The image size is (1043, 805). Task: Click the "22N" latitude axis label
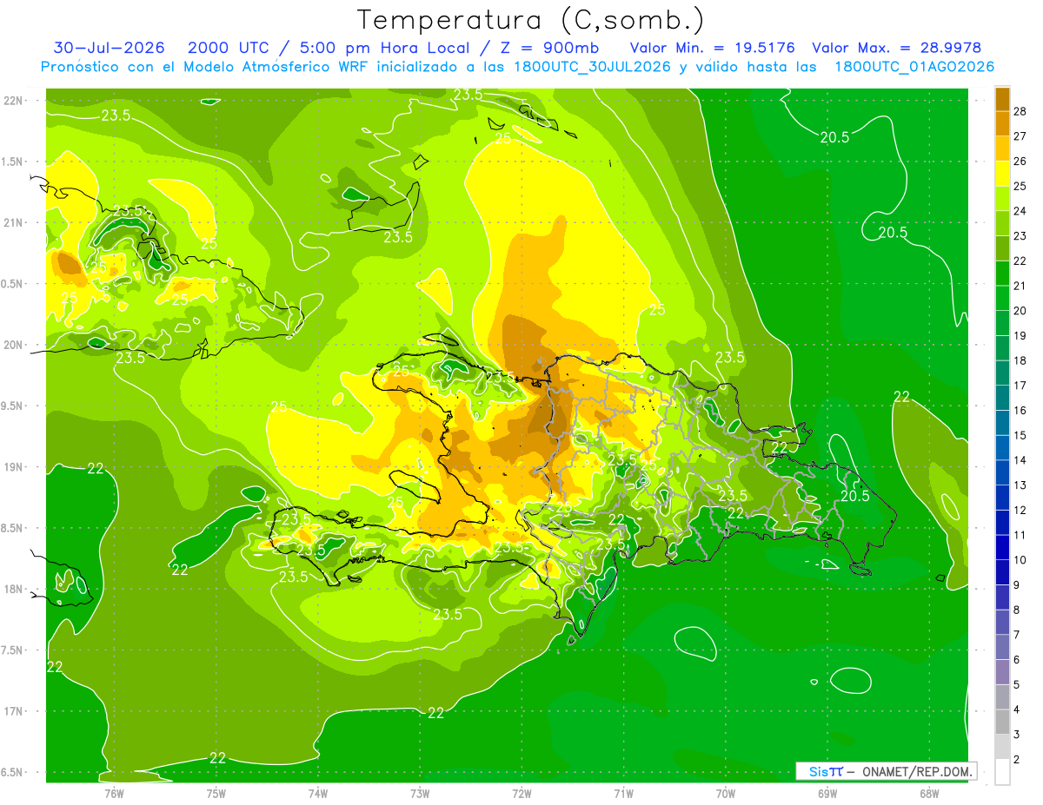click(14, 101)
